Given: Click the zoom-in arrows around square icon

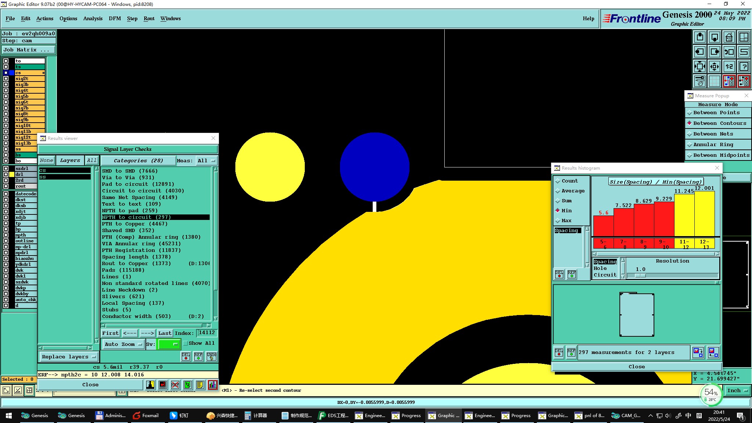Looking at the screenshot, I should pos(700,66).
